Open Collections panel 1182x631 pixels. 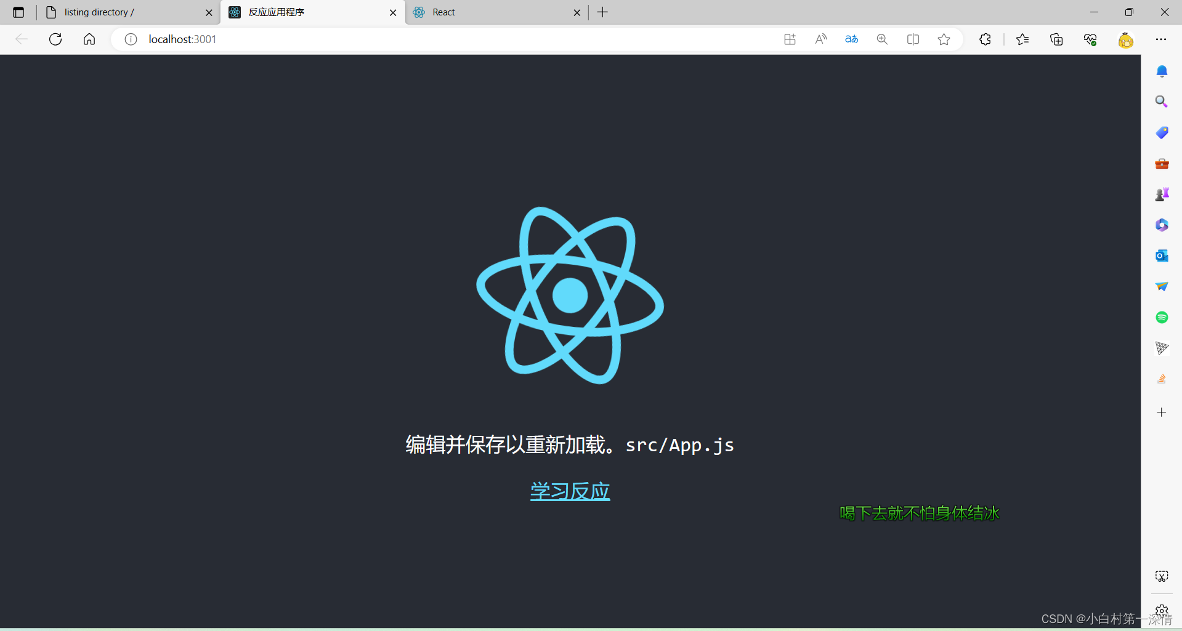click(1056, 39)
